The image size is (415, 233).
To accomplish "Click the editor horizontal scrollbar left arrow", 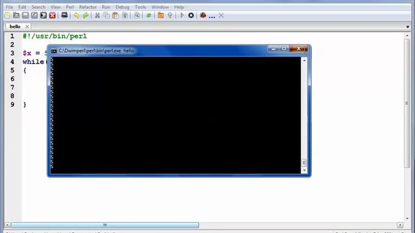I will pyautogui.click(x=8, y=225).
